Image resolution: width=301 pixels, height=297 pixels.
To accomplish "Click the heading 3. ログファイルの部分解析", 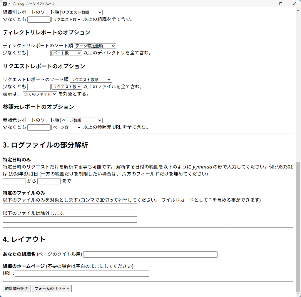I will point(46,145).
